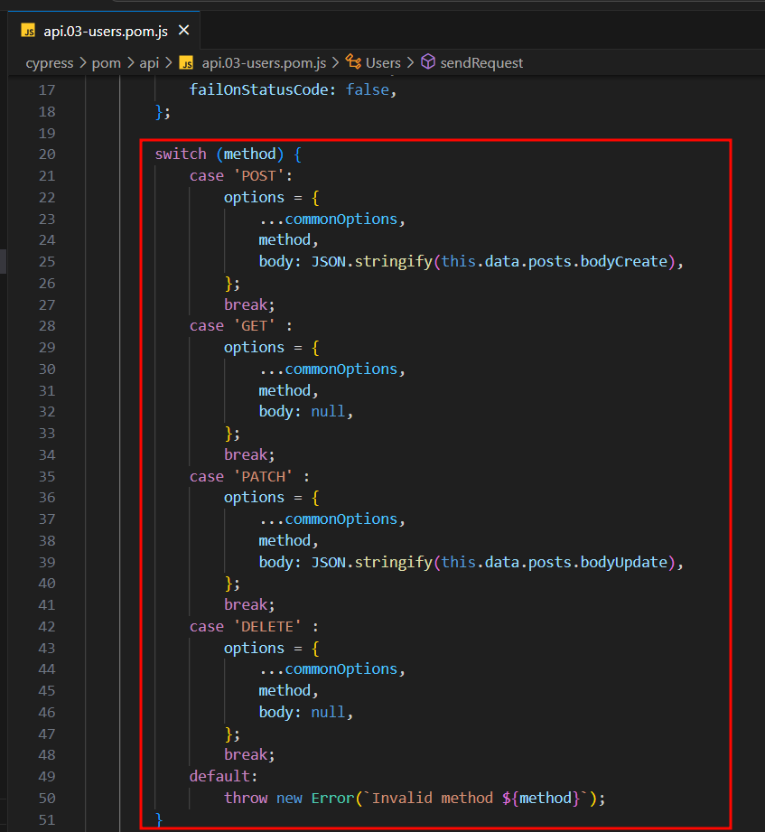The width and height of the screenshot is (765, 832).
Task: Place cursor on bodyCreate property
Action: pyautogui.click(x=623, y=262)
